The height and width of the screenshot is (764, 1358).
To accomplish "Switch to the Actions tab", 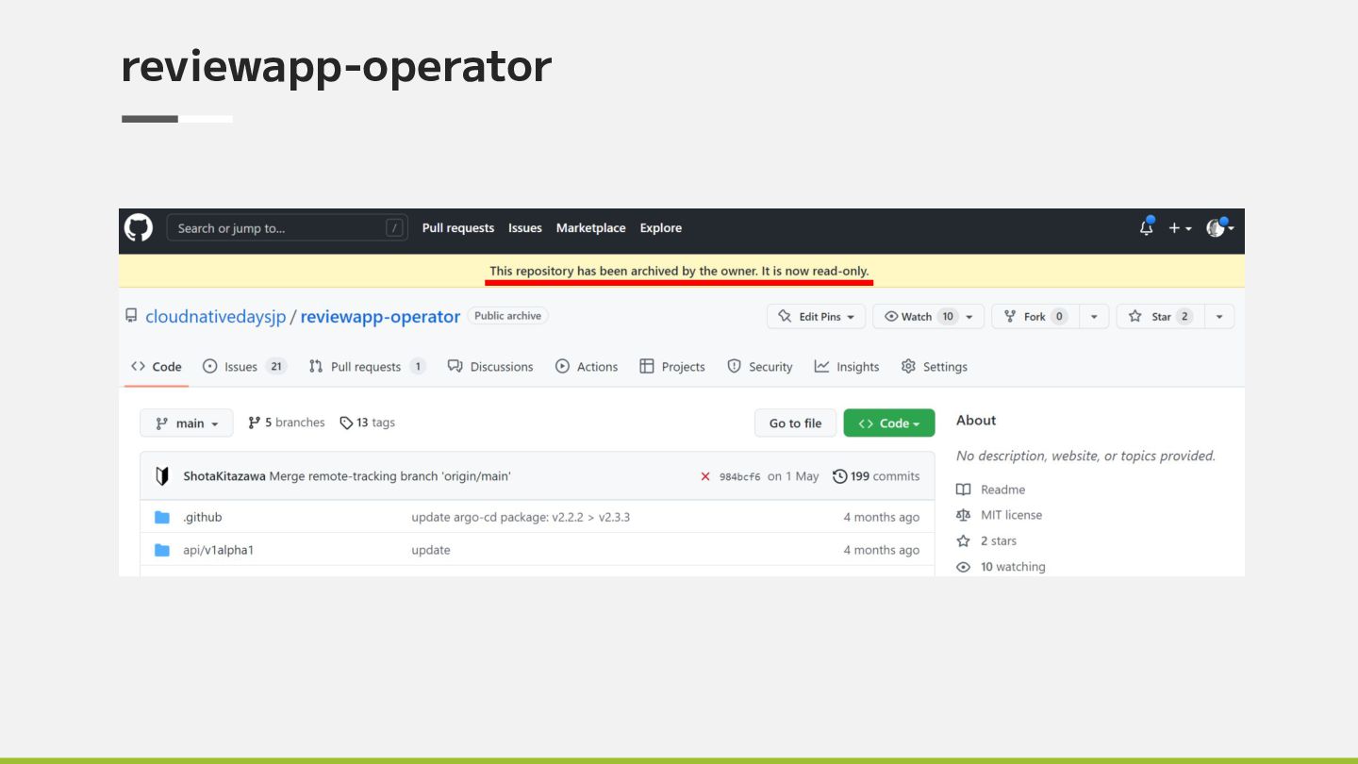I will click(x=587, y=367).
